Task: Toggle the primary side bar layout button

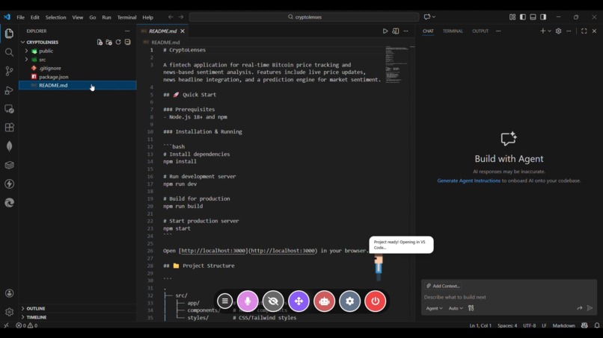Action: point(523,17)
